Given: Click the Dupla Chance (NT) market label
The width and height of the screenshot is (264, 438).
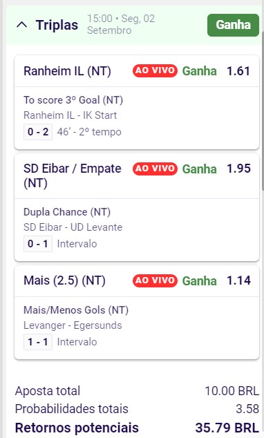Looking at the screenshot, I should click(x=67, y=212).
